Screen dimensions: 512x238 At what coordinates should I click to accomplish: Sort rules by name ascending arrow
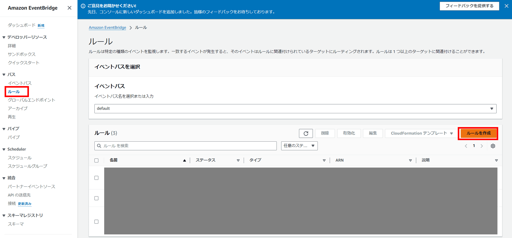pos(184,160)
